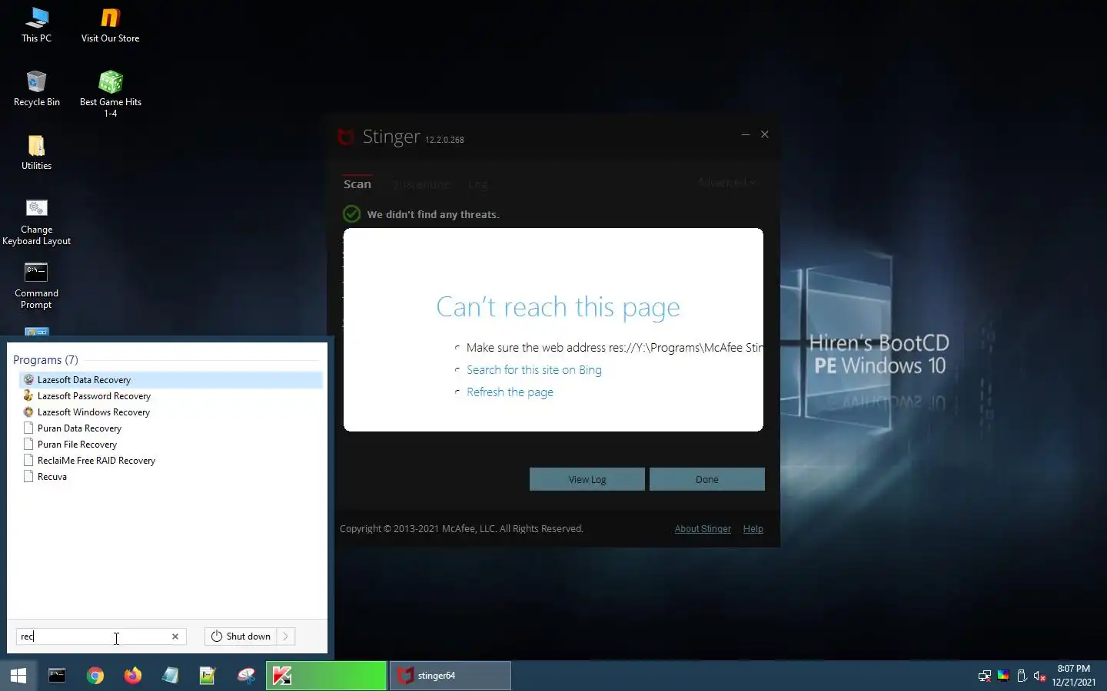Open the colorful display tray icon
This screenshot has height=691, width=1107.
[x=1003, y=676]
